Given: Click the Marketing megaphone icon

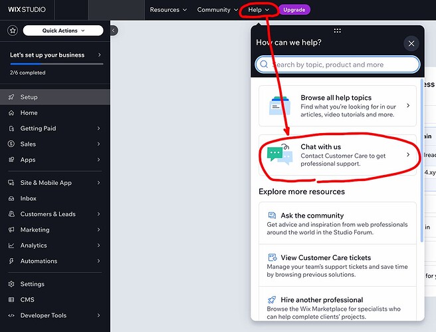Looking at the screenshot, I should point(11,230).
